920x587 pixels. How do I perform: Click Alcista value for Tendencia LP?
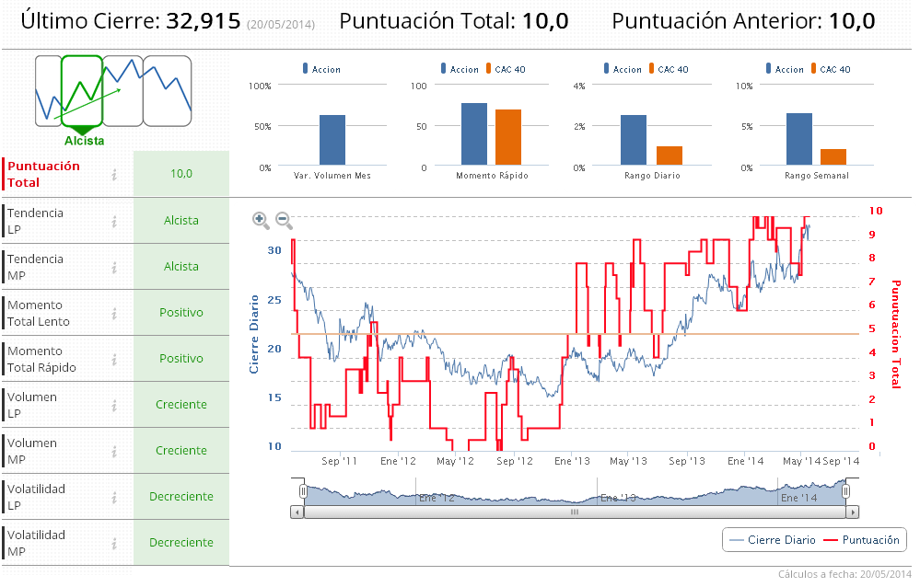(x=181, y=221)
